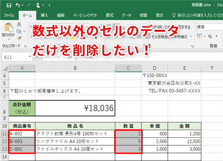Apply percent style
This screenshot has height=161, width=223.
(x=210, y=36)
